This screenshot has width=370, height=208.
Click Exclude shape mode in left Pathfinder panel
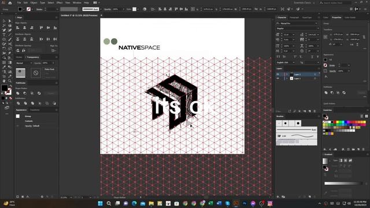pos(39,94)
